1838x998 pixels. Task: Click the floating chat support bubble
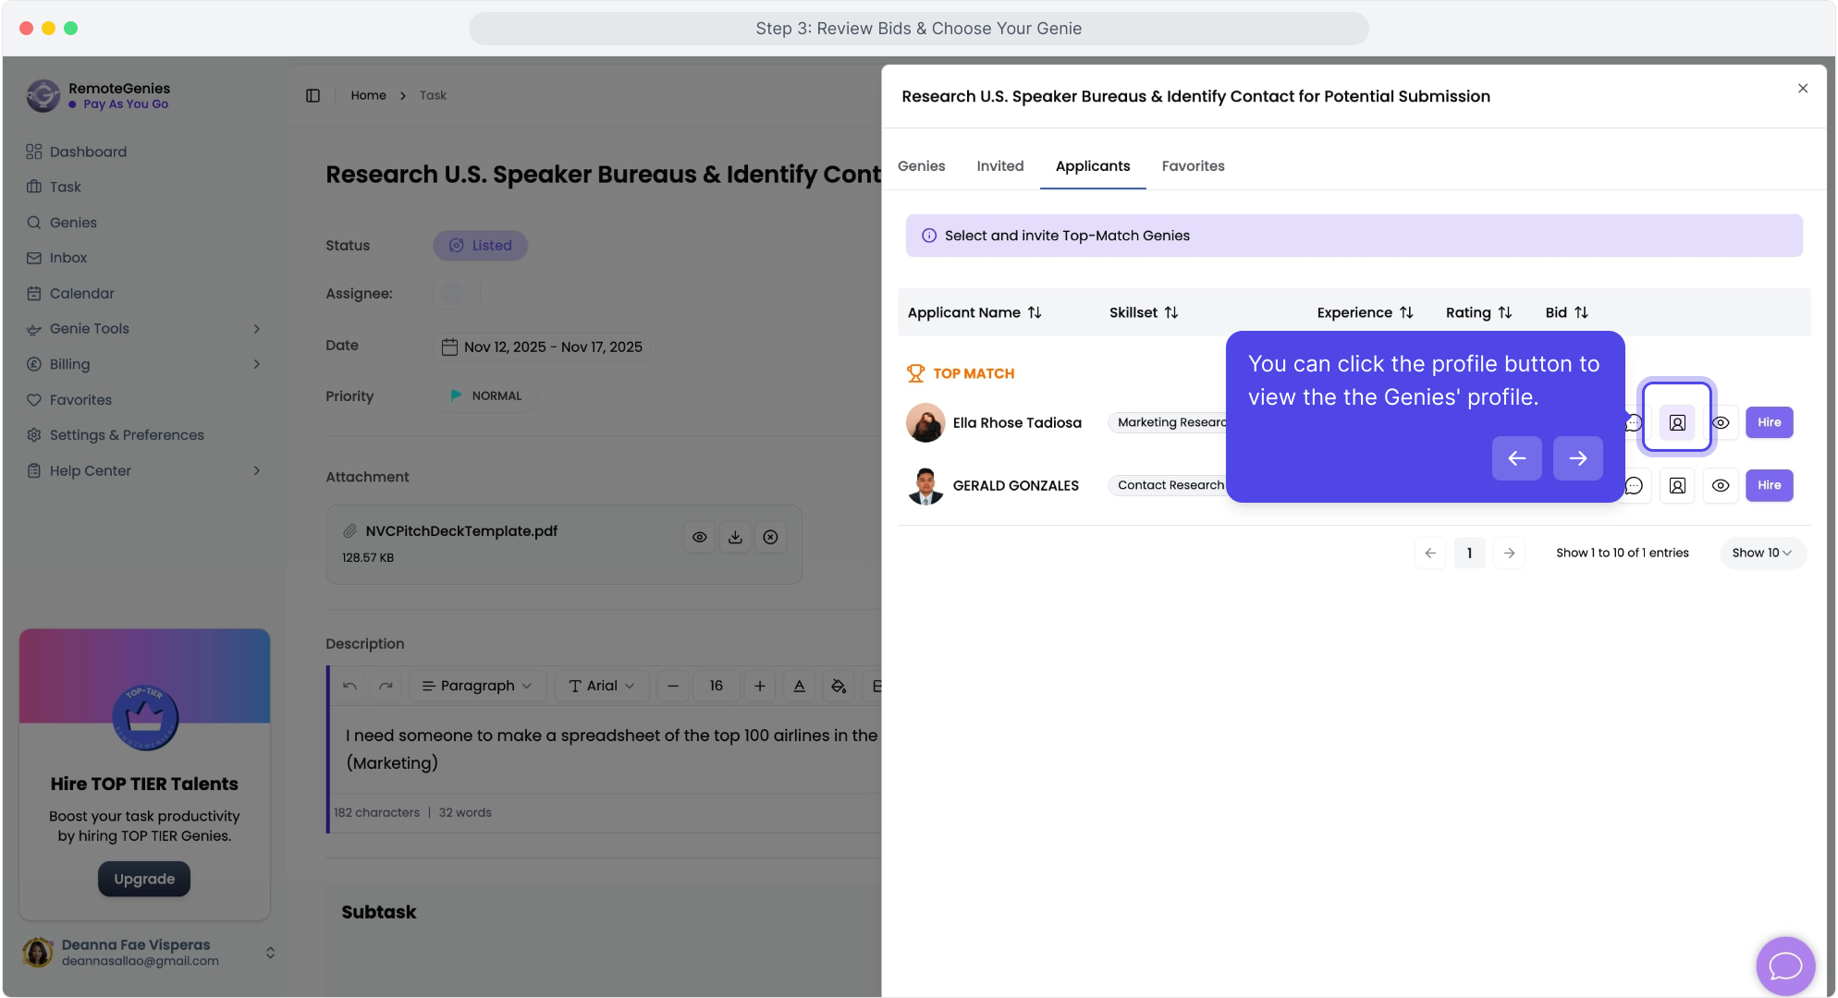point(1785,966)
